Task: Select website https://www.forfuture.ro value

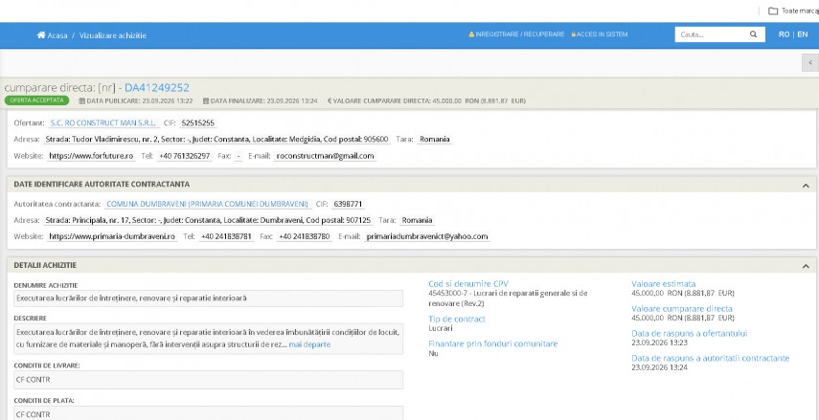Action: tap(91, 156)
